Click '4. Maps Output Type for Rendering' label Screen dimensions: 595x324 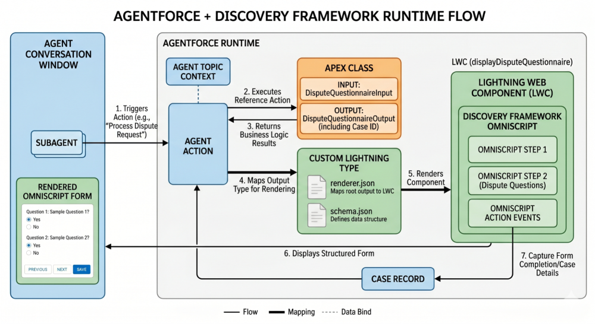pyautogui.click(x=264, y=185)
